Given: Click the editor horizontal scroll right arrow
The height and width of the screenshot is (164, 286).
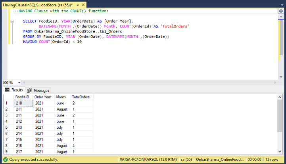Looking at the screenshot, I should click(x=275, y=82).
